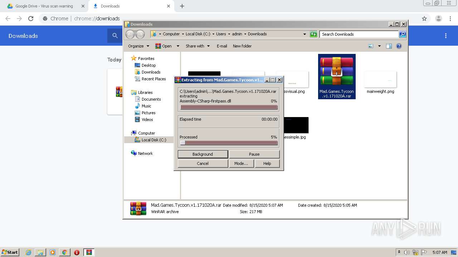Screen dimensions: 458x257
Task: Click E-mail in the Explorer toolbar
Action: tap(222, 46)
